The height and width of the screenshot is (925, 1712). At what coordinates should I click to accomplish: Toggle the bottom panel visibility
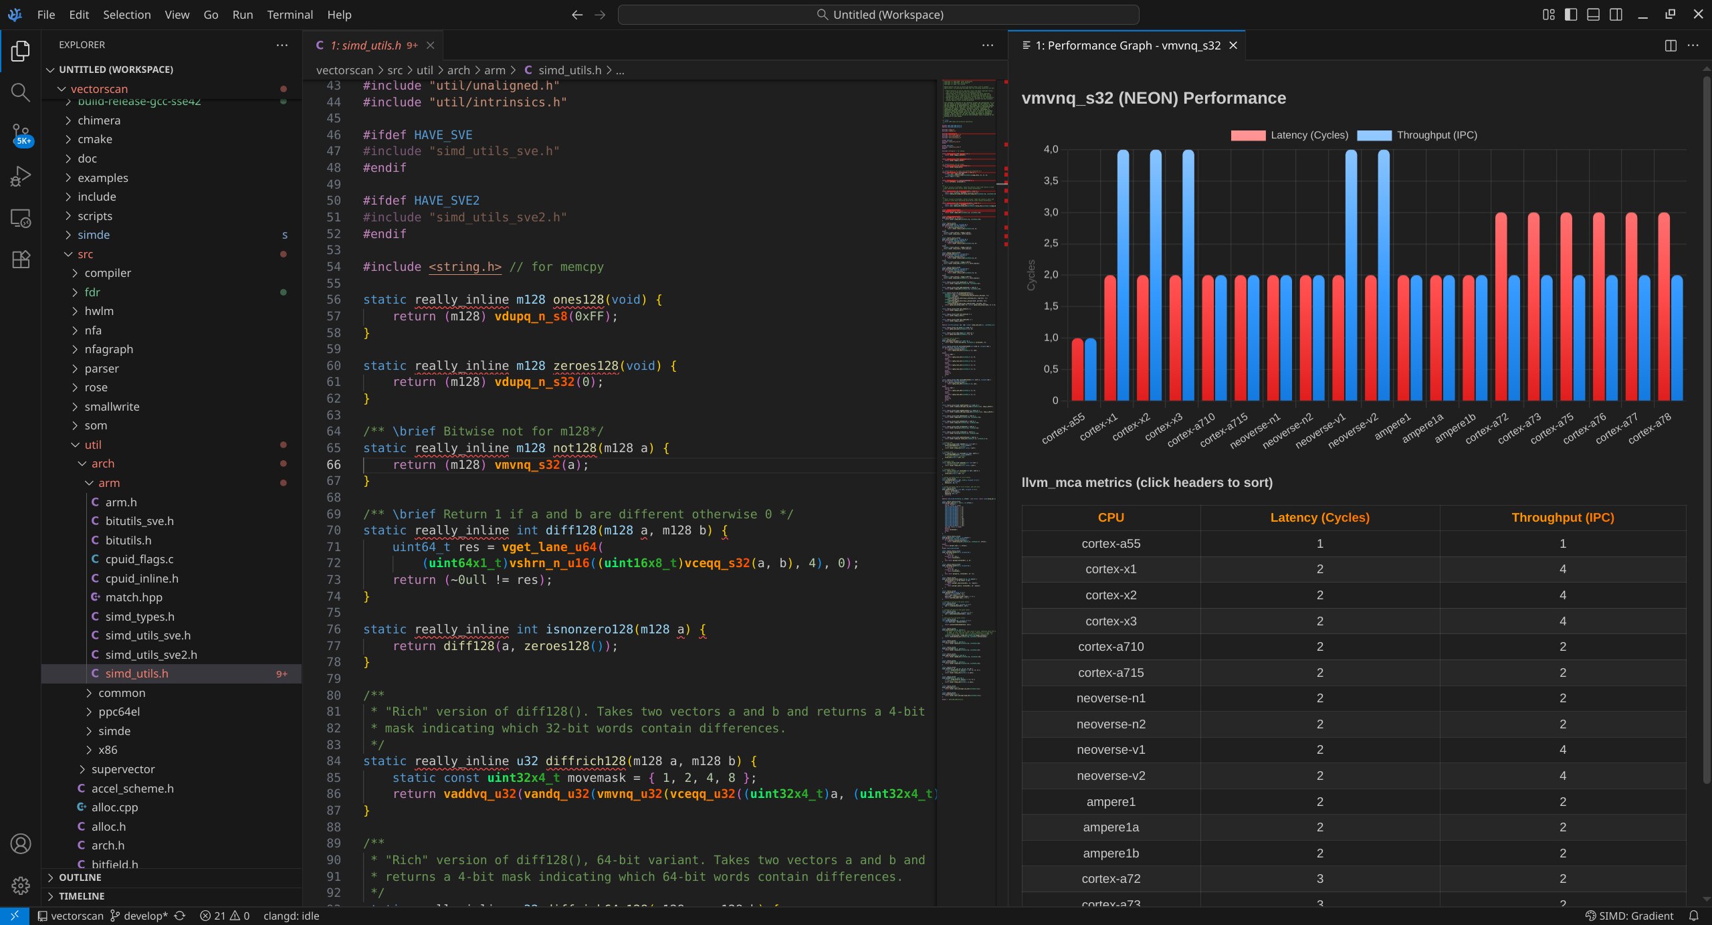(1593, 14)
